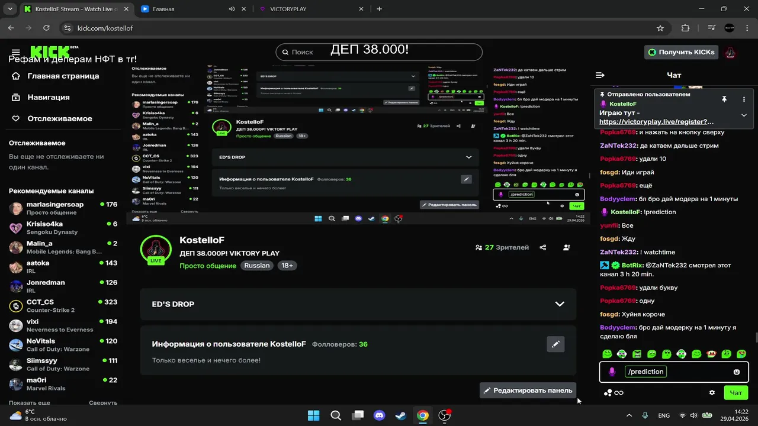
Task: Open OBS Studio from taskbar
Action: (x=445, y=415)
